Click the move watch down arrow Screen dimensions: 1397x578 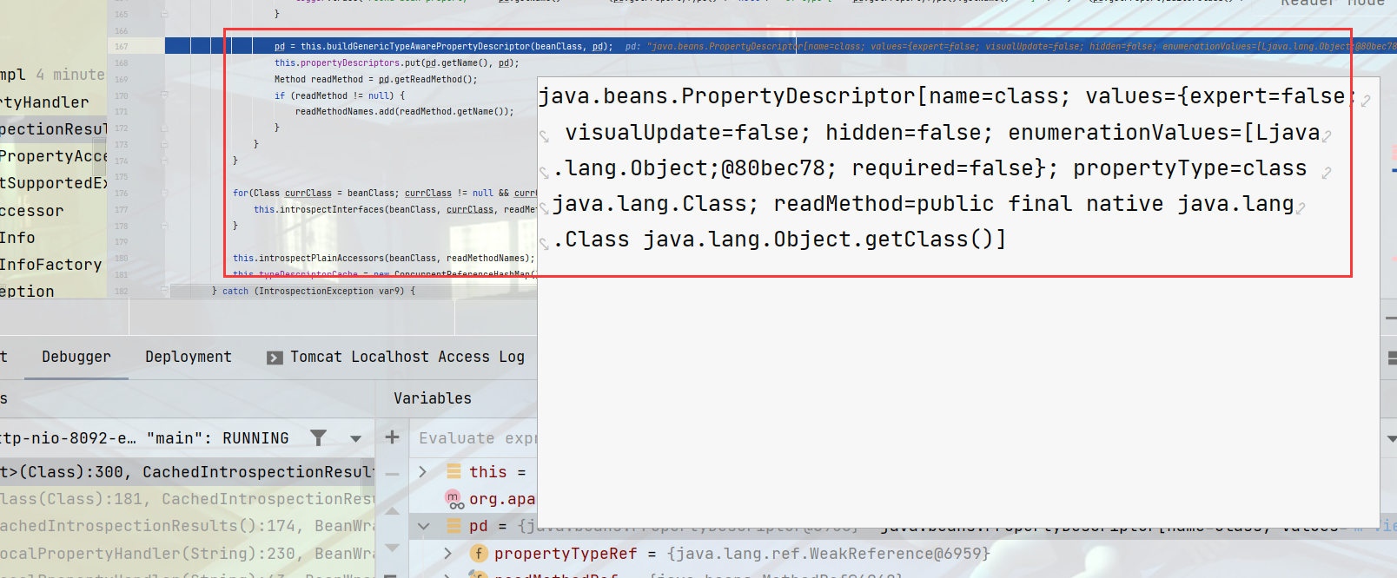[392, 548]
